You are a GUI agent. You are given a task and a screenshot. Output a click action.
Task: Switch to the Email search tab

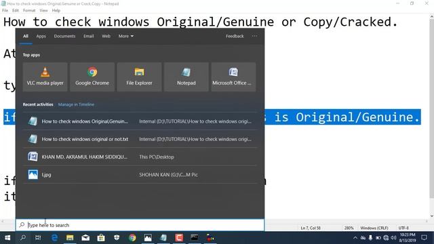89,36
